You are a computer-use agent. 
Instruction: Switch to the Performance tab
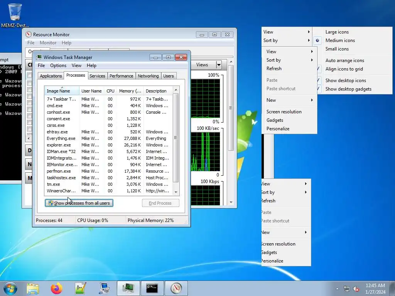click(x=121, y=76)
